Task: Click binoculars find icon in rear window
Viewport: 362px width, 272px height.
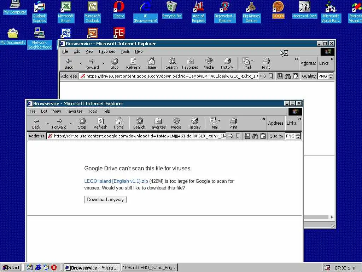Action: (288, 76)
